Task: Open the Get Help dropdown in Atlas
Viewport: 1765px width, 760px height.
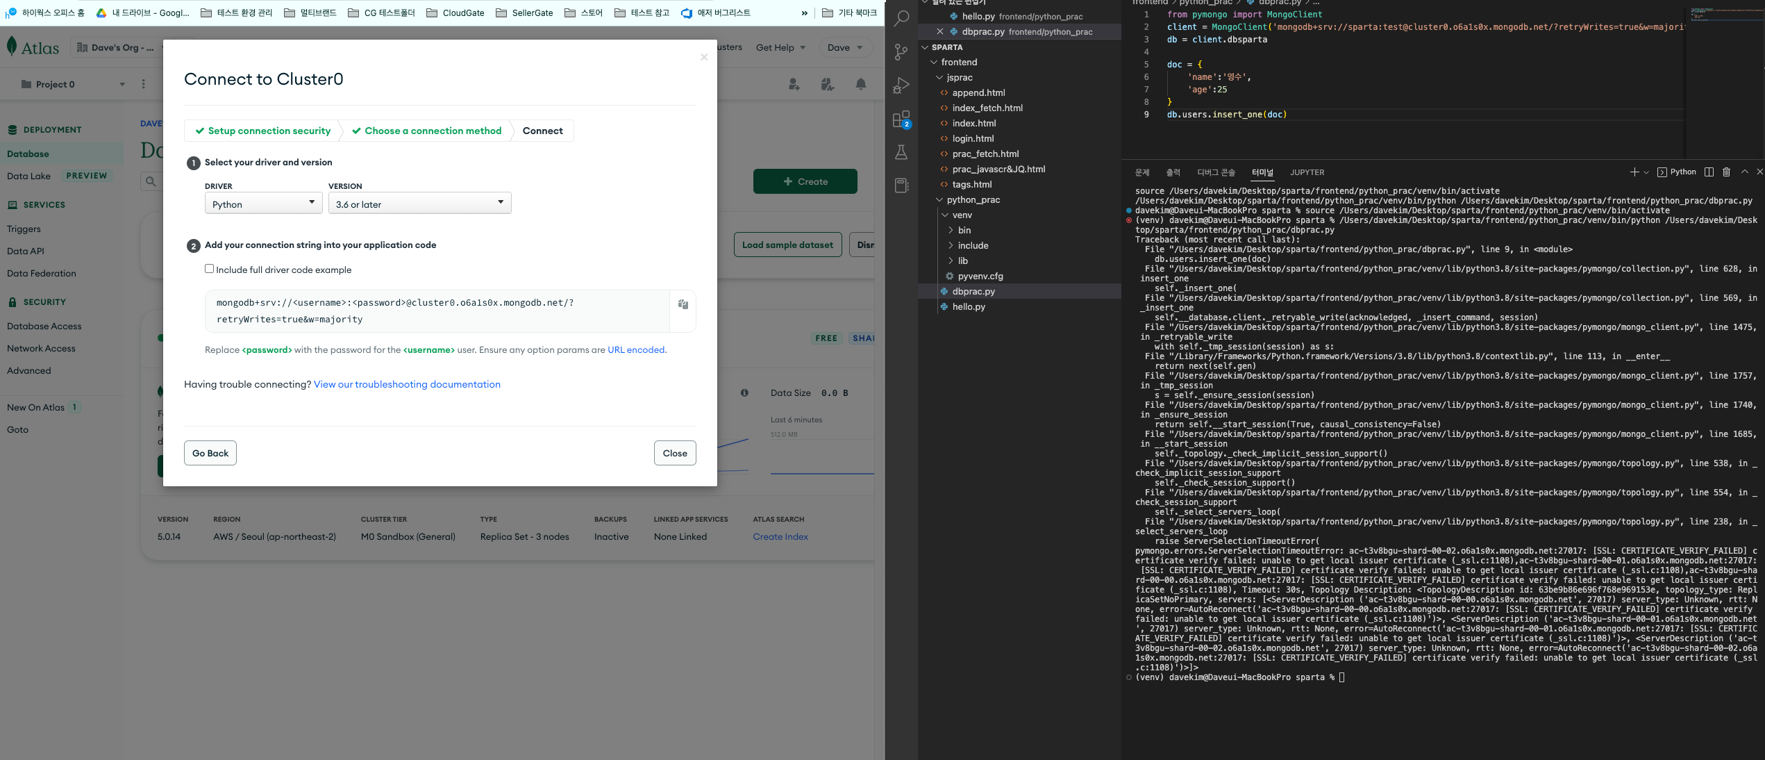Action: point(781,48)
